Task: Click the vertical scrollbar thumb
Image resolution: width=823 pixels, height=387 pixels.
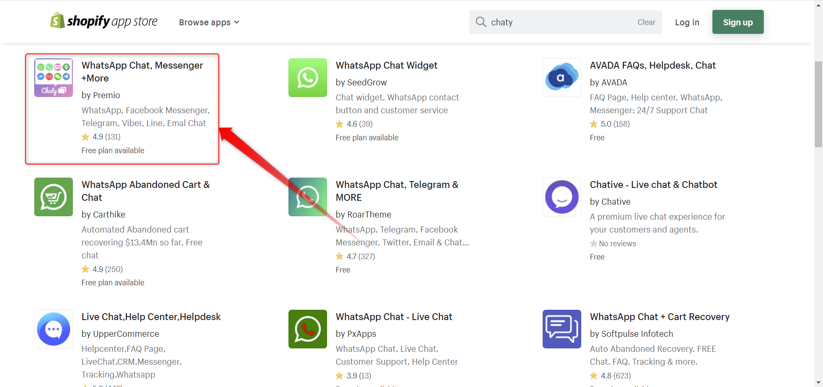Action: point(818,104)
